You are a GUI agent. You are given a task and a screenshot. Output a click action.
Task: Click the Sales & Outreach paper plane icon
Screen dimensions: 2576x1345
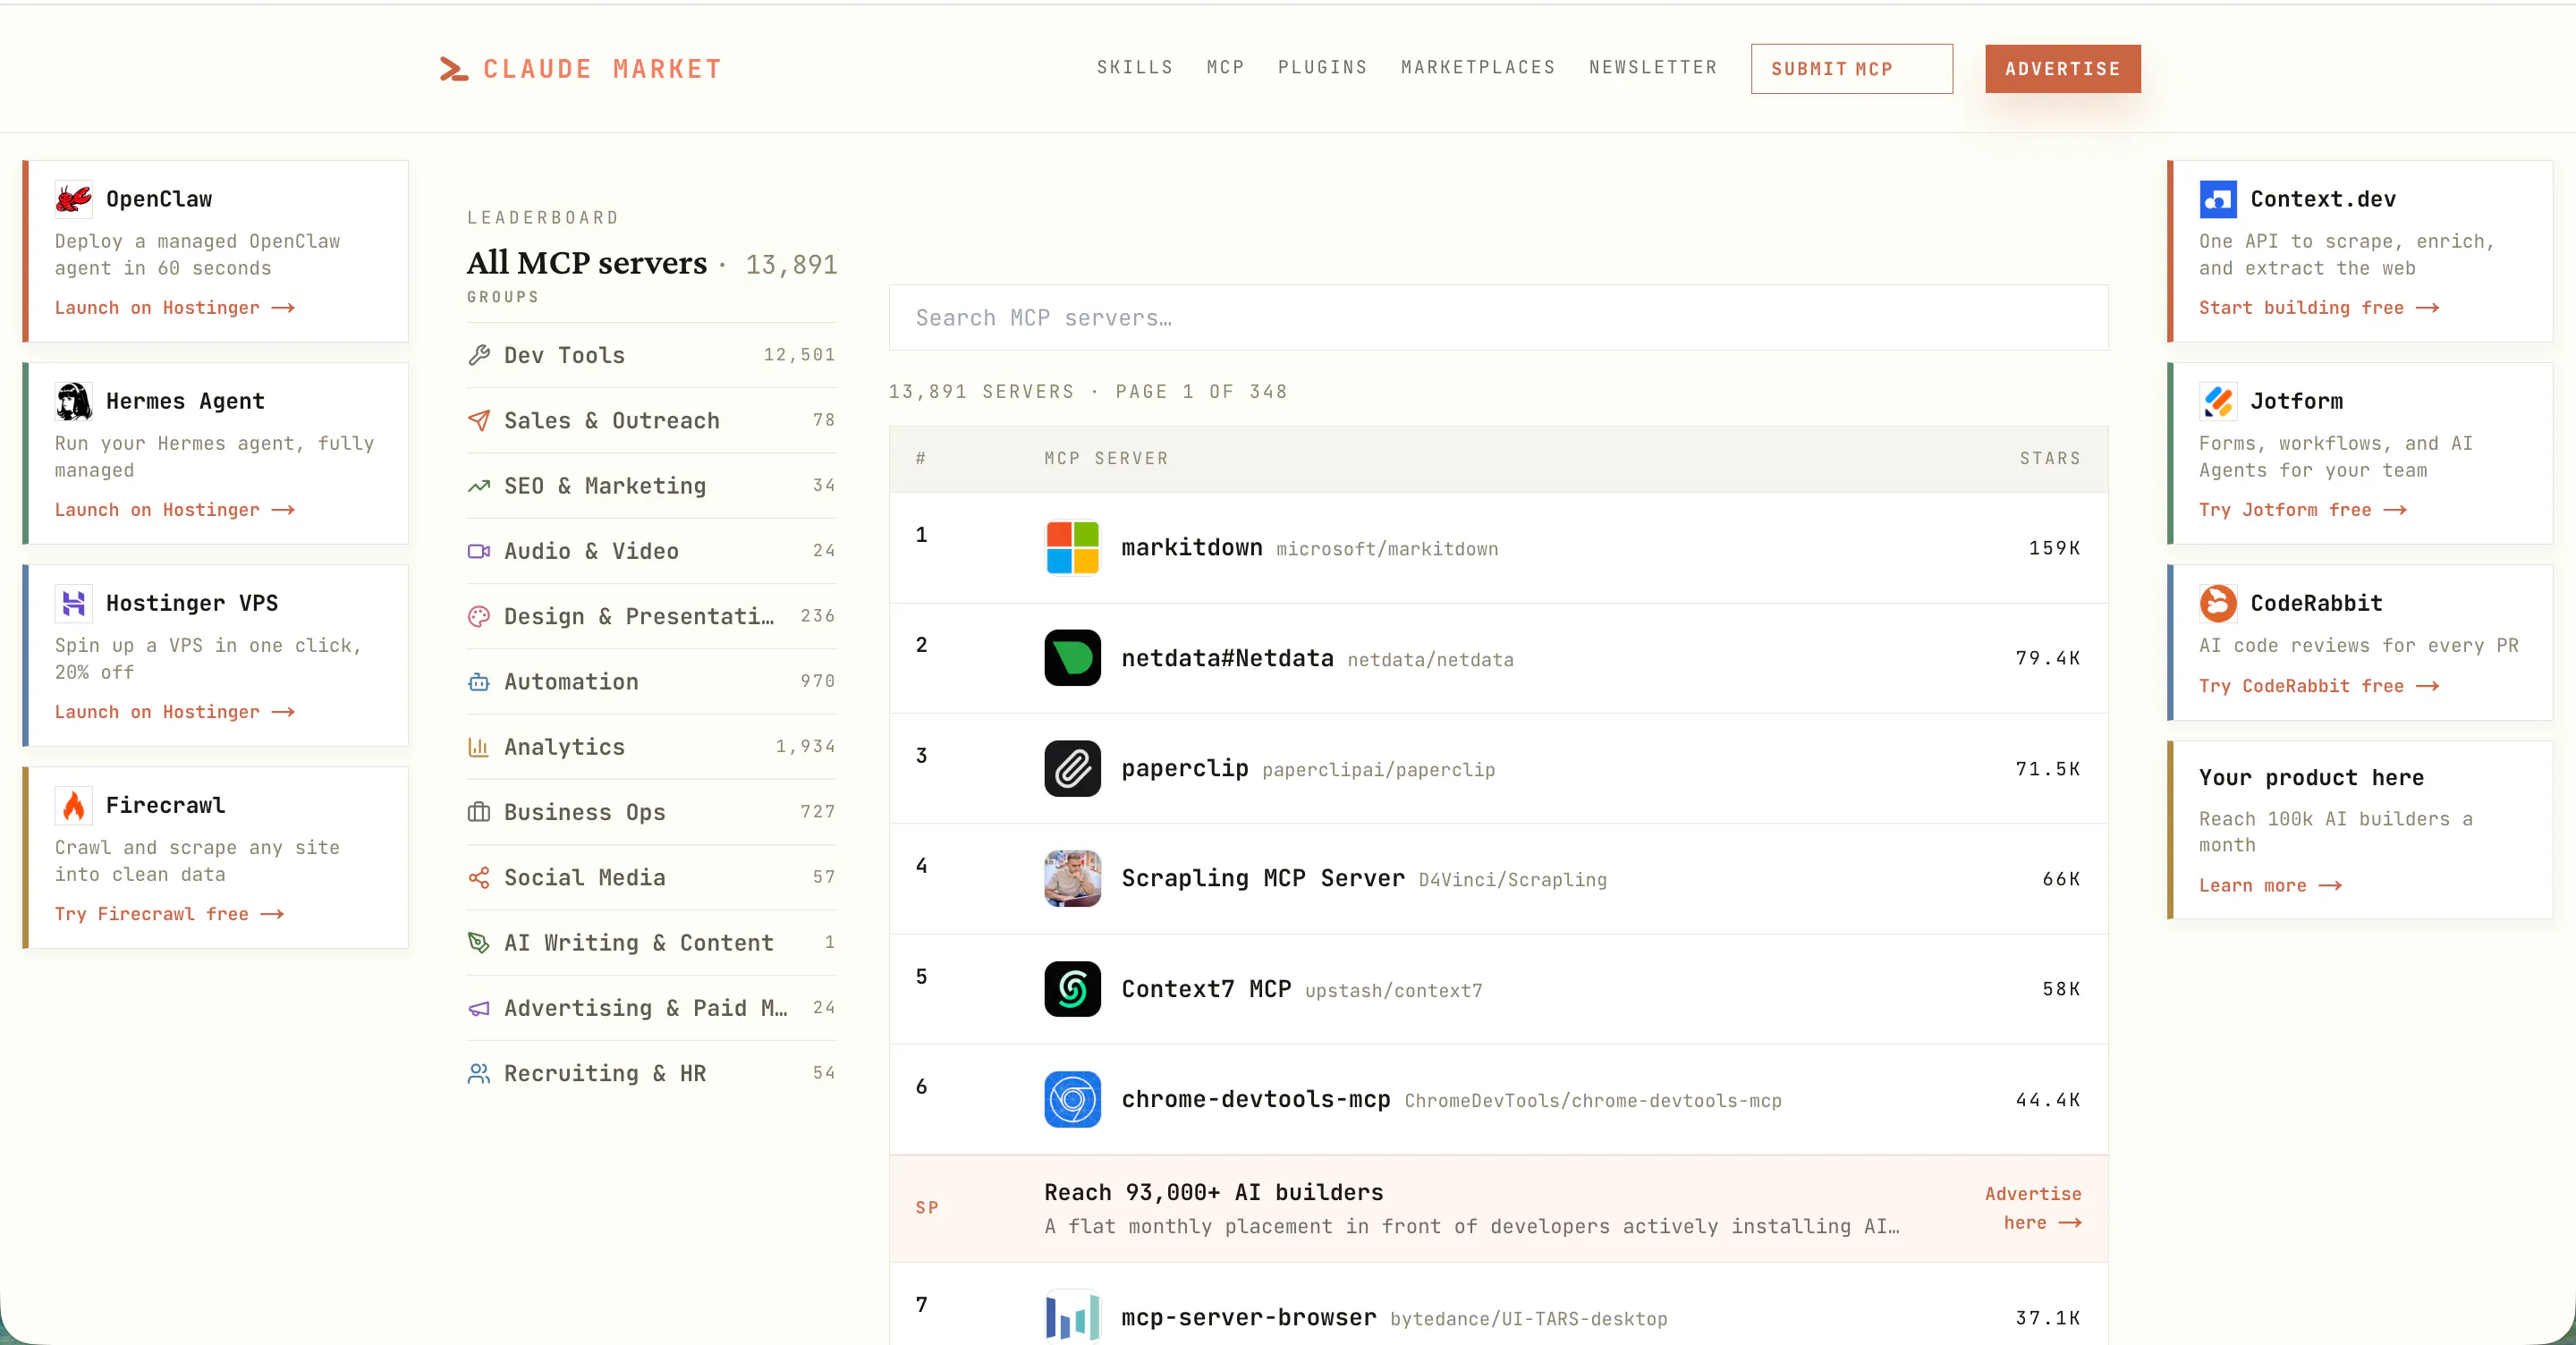click(479, 420)
